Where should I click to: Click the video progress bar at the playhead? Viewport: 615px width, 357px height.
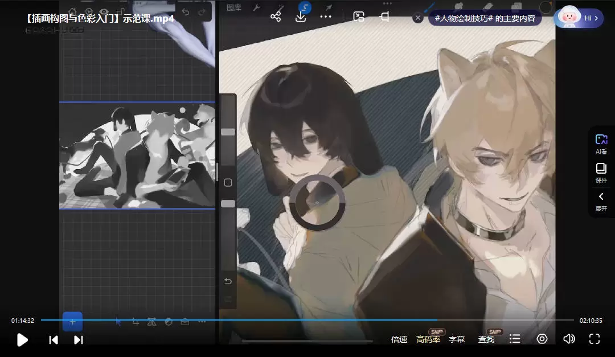pos(437,320)
